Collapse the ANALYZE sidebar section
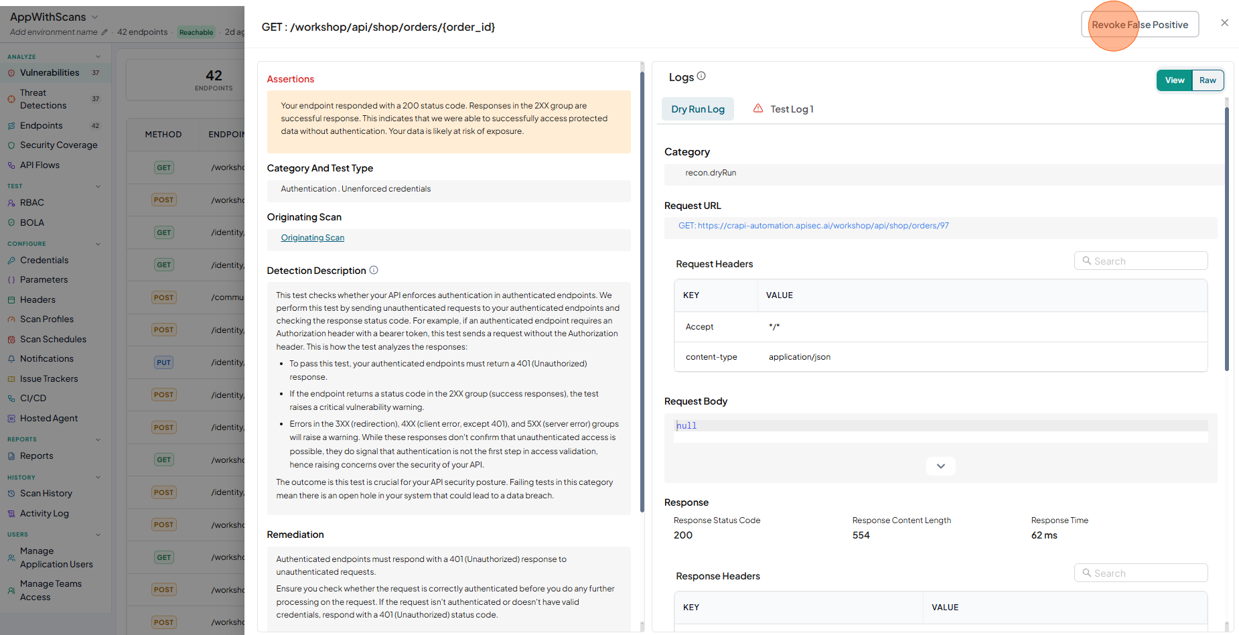The width and height of the screenshot is (1239, 635). click(98, 57)
